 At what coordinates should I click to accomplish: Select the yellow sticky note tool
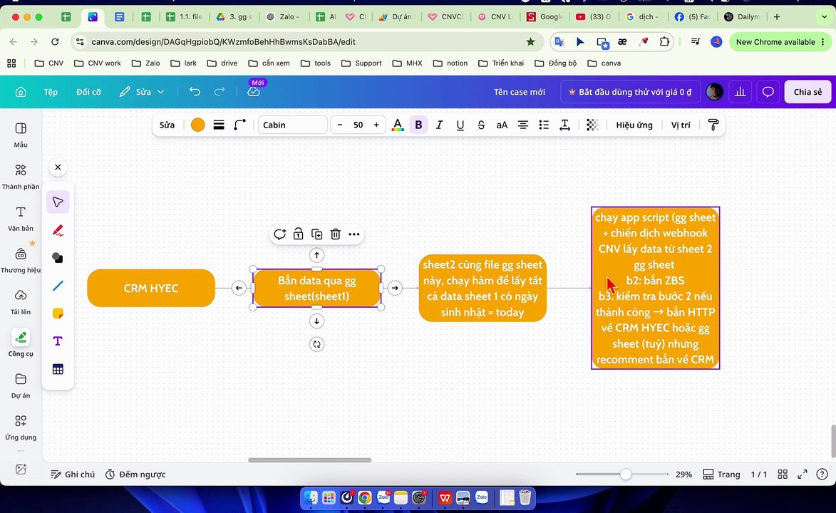(x=58, y=313)
